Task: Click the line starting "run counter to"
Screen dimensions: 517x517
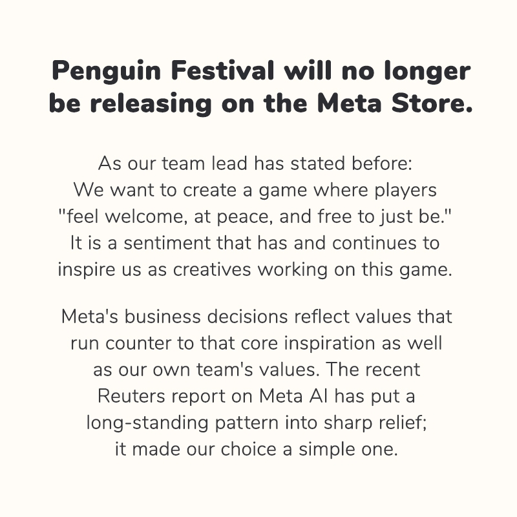Action: click(258, 343)
